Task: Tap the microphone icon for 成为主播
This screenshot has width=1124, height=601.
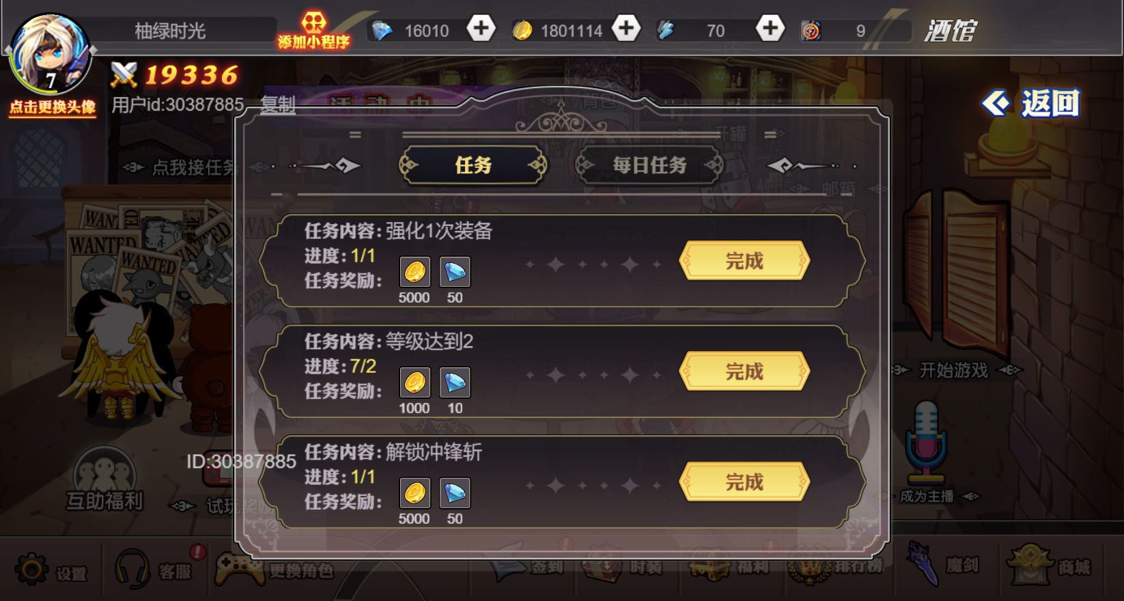Action: coord(926,442)
